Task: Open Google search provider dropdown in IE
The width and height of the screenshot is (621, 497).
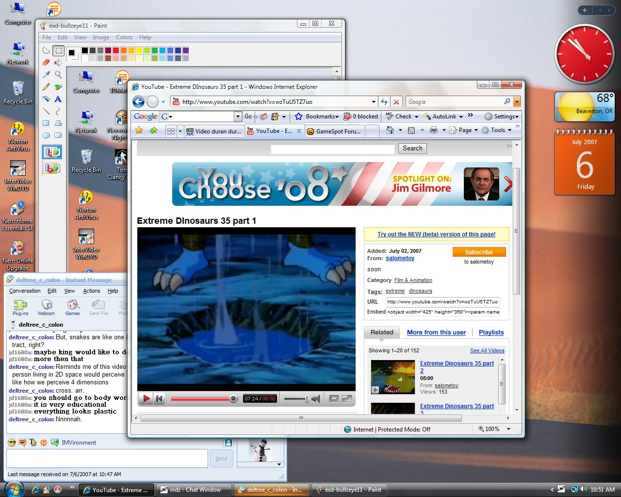Action: point(517,102)
